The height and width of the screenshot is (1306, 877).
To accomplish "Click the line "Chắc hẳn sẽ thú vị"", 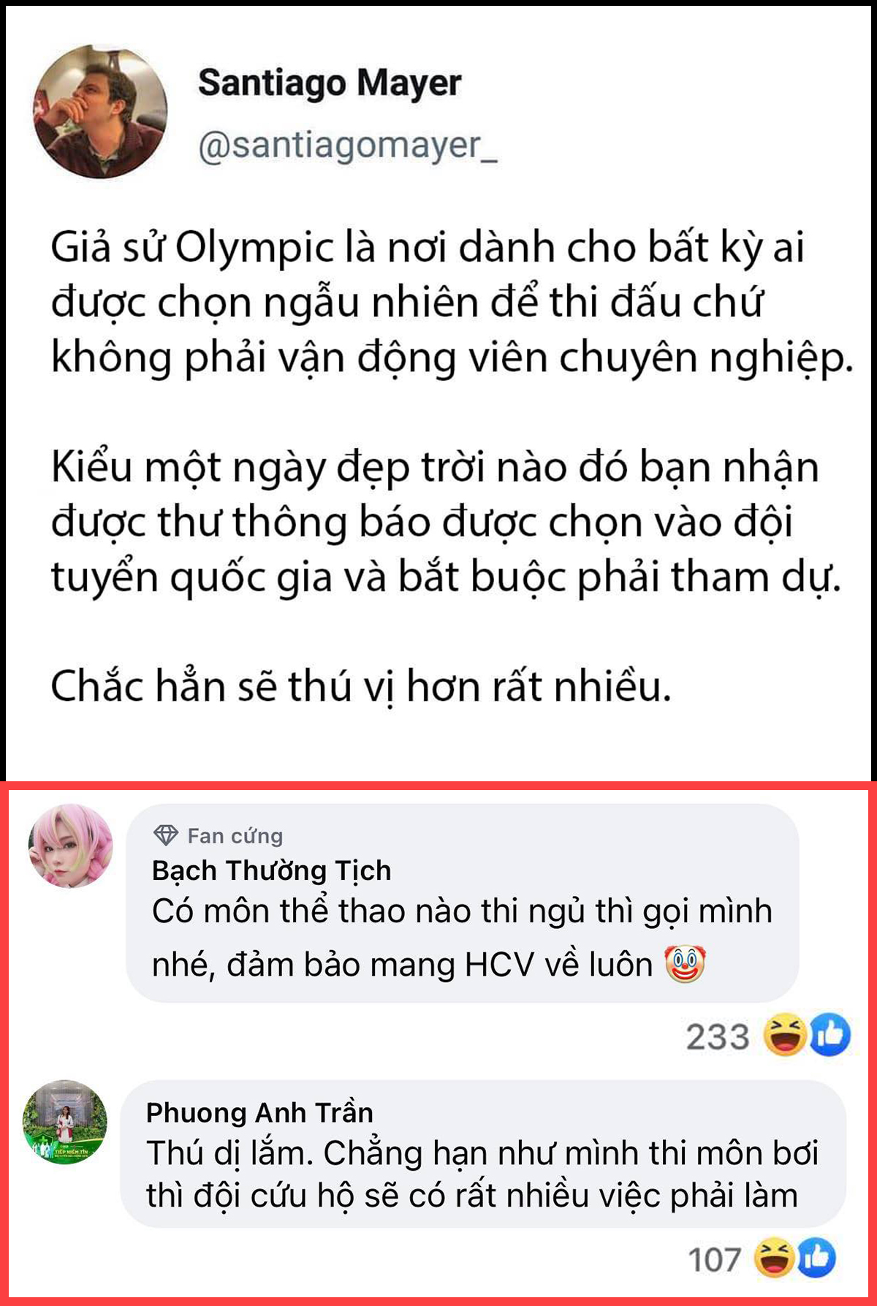I will 361,686.
